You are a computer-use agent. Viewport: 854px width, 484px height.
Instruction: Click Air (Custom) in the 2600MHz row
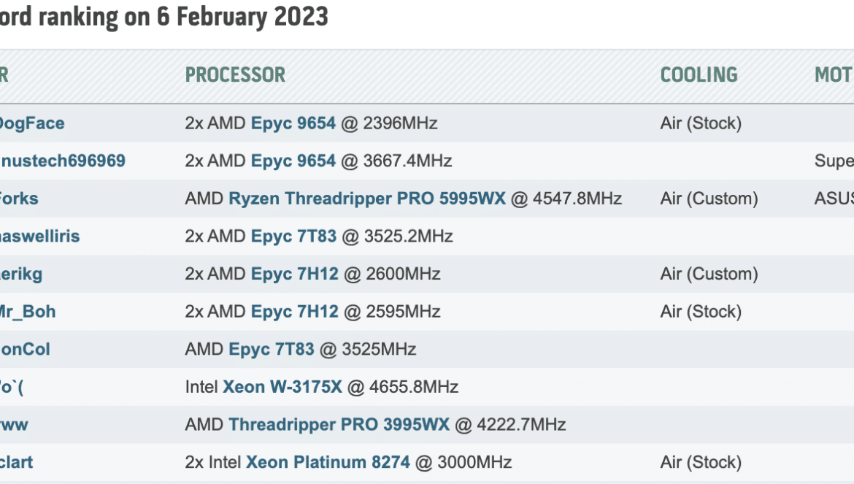click(709, 274)
